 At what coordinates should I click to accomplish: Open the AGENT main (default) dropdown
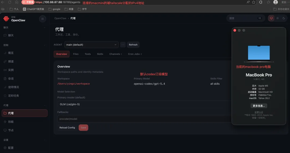coord(91,45)
